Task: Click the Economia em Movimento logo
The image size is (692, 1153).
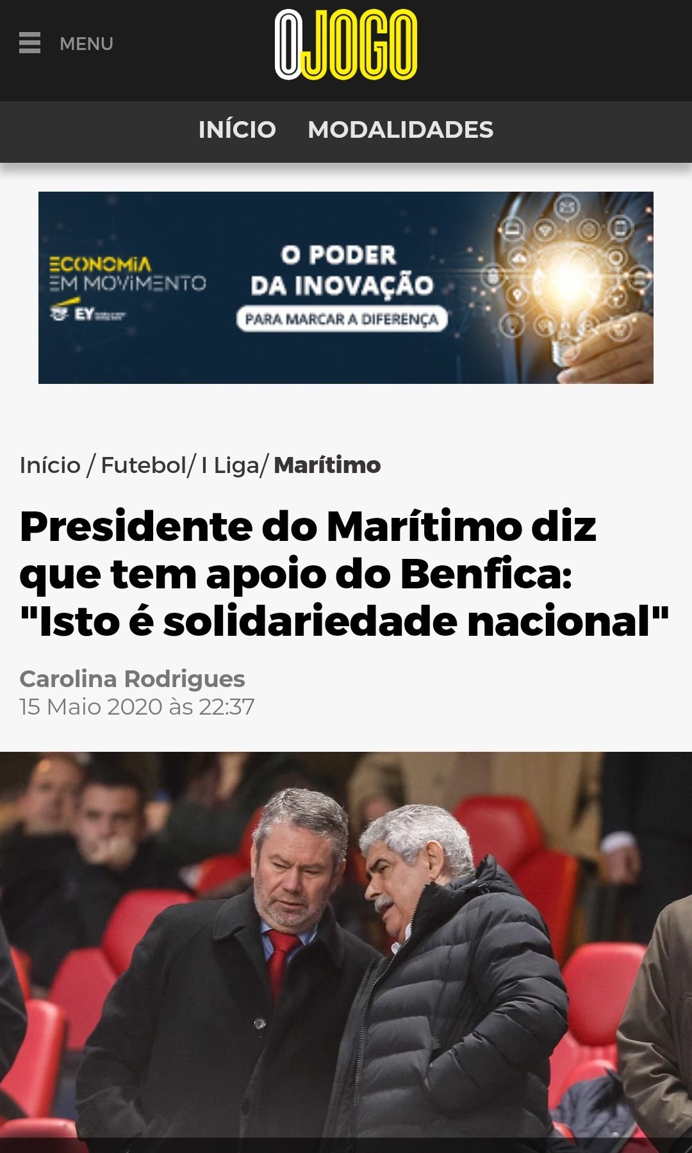Action: coord(127,274)
